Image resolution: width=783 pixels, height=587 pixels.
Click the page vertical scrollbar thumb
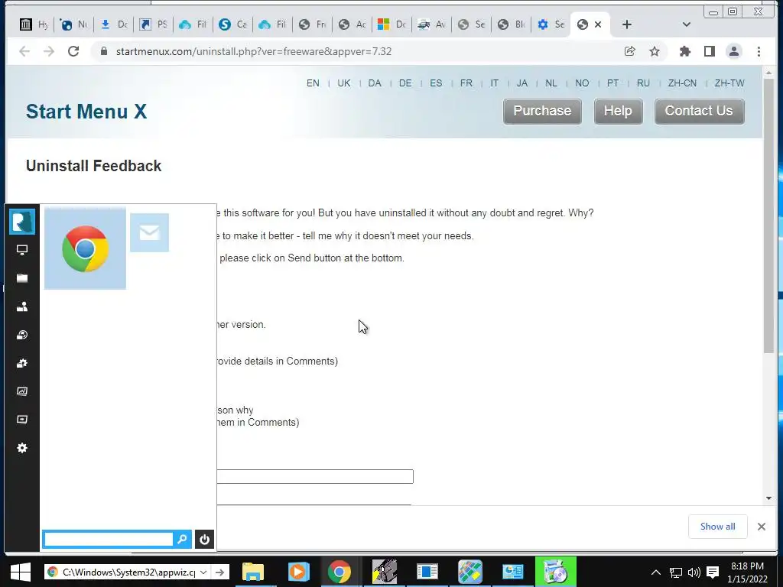[x=768, y=215]
